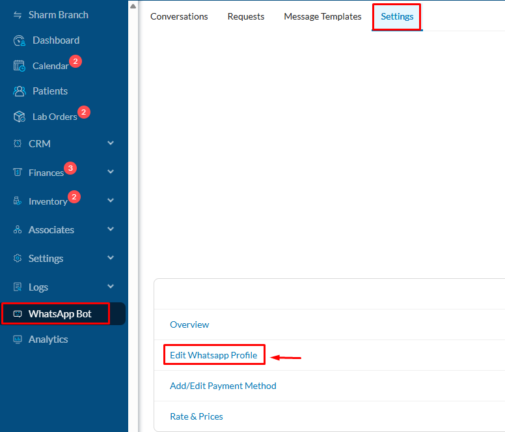Click the Inventory notification badge 2
505x432 pixels.
coord(74,197)
